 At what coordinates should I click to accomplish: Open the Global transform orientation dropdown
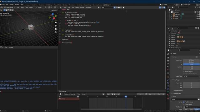click(40, 7)
